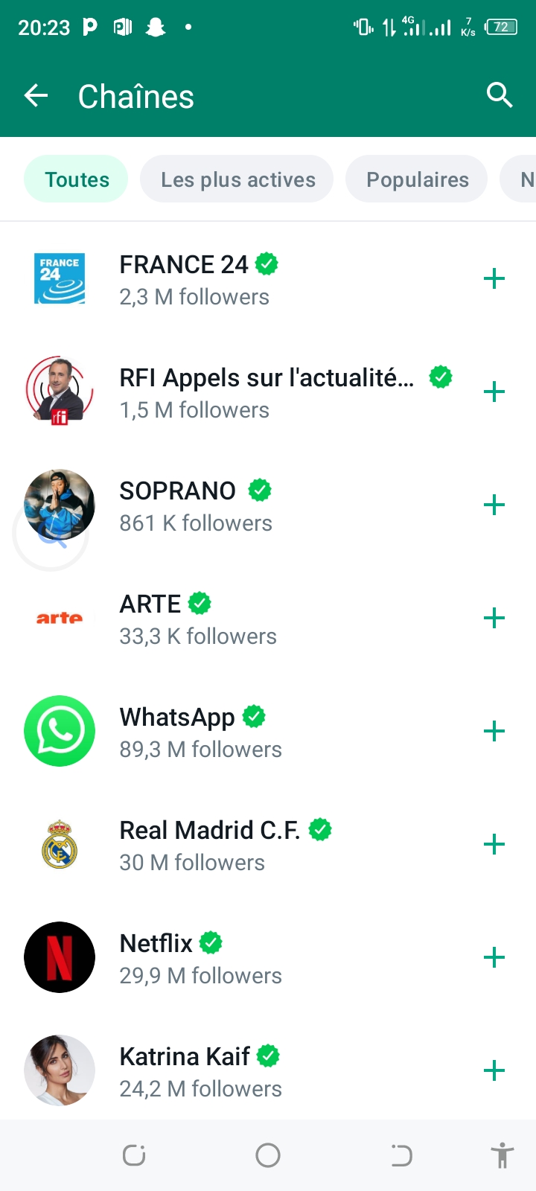Image resolution: width=536 pixels, height=1191 pixels.
Task: Open the search magnifier icon
Action: point(500,96)
